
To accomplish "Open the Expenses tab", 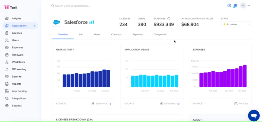I will pyautogui.click(x=138, y=35).
